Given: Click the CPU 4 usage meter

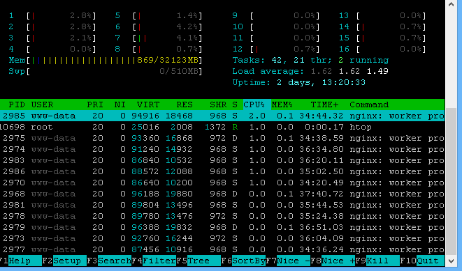Looking at the screenshot, I should click(x=52, y=49).
